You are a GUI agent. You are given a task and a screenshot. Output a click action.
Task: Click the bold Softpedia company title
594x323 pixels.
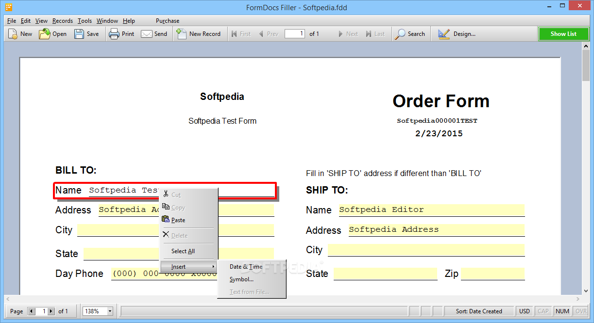pos(222,97)
